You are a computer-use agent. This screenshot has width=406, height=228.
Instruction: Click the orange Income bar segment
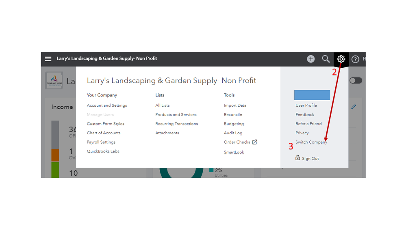pos(55,155)
